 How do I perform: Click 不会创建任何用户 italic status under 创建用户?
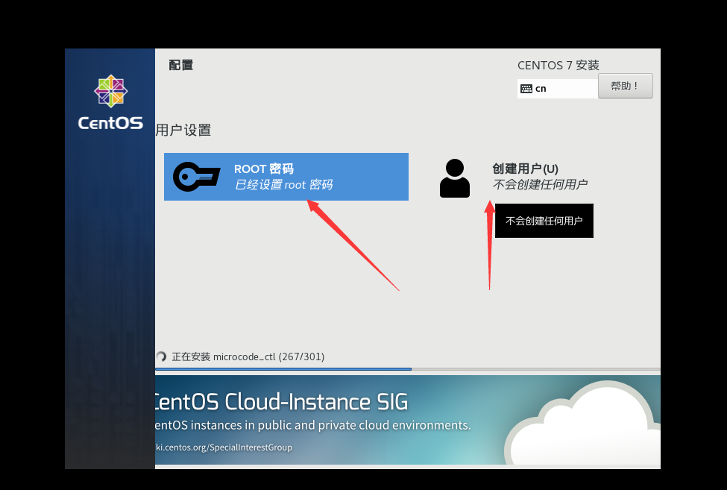tap(540, 184)
